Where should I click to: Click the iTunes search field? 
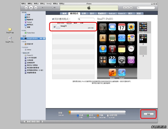tap(146, 8)
